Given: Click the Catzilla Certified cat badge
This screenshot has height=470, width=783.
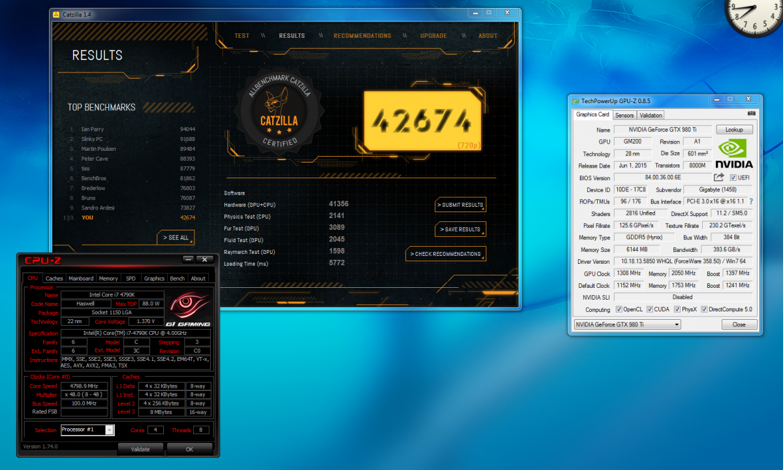Looking at the screenshot, I should [x=279, y=110].
